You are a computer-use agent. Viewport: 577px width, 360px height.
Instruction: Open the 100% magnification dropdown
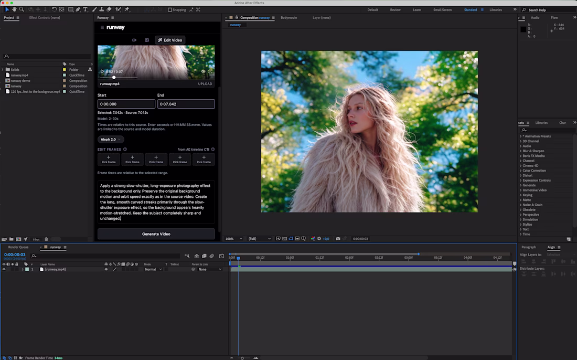coord(234,239)
